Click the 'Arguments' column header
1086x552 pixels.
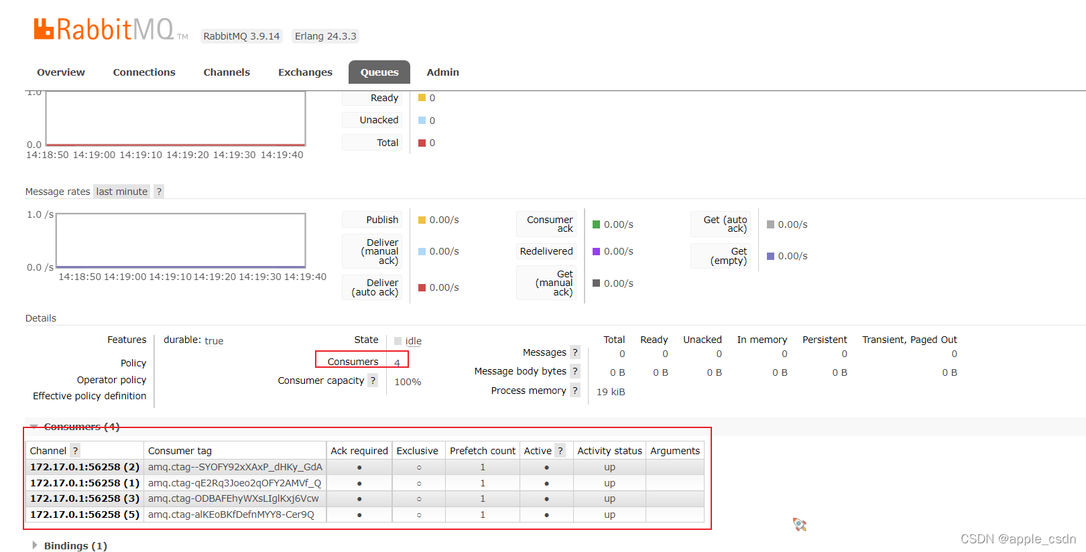(675, 451)
